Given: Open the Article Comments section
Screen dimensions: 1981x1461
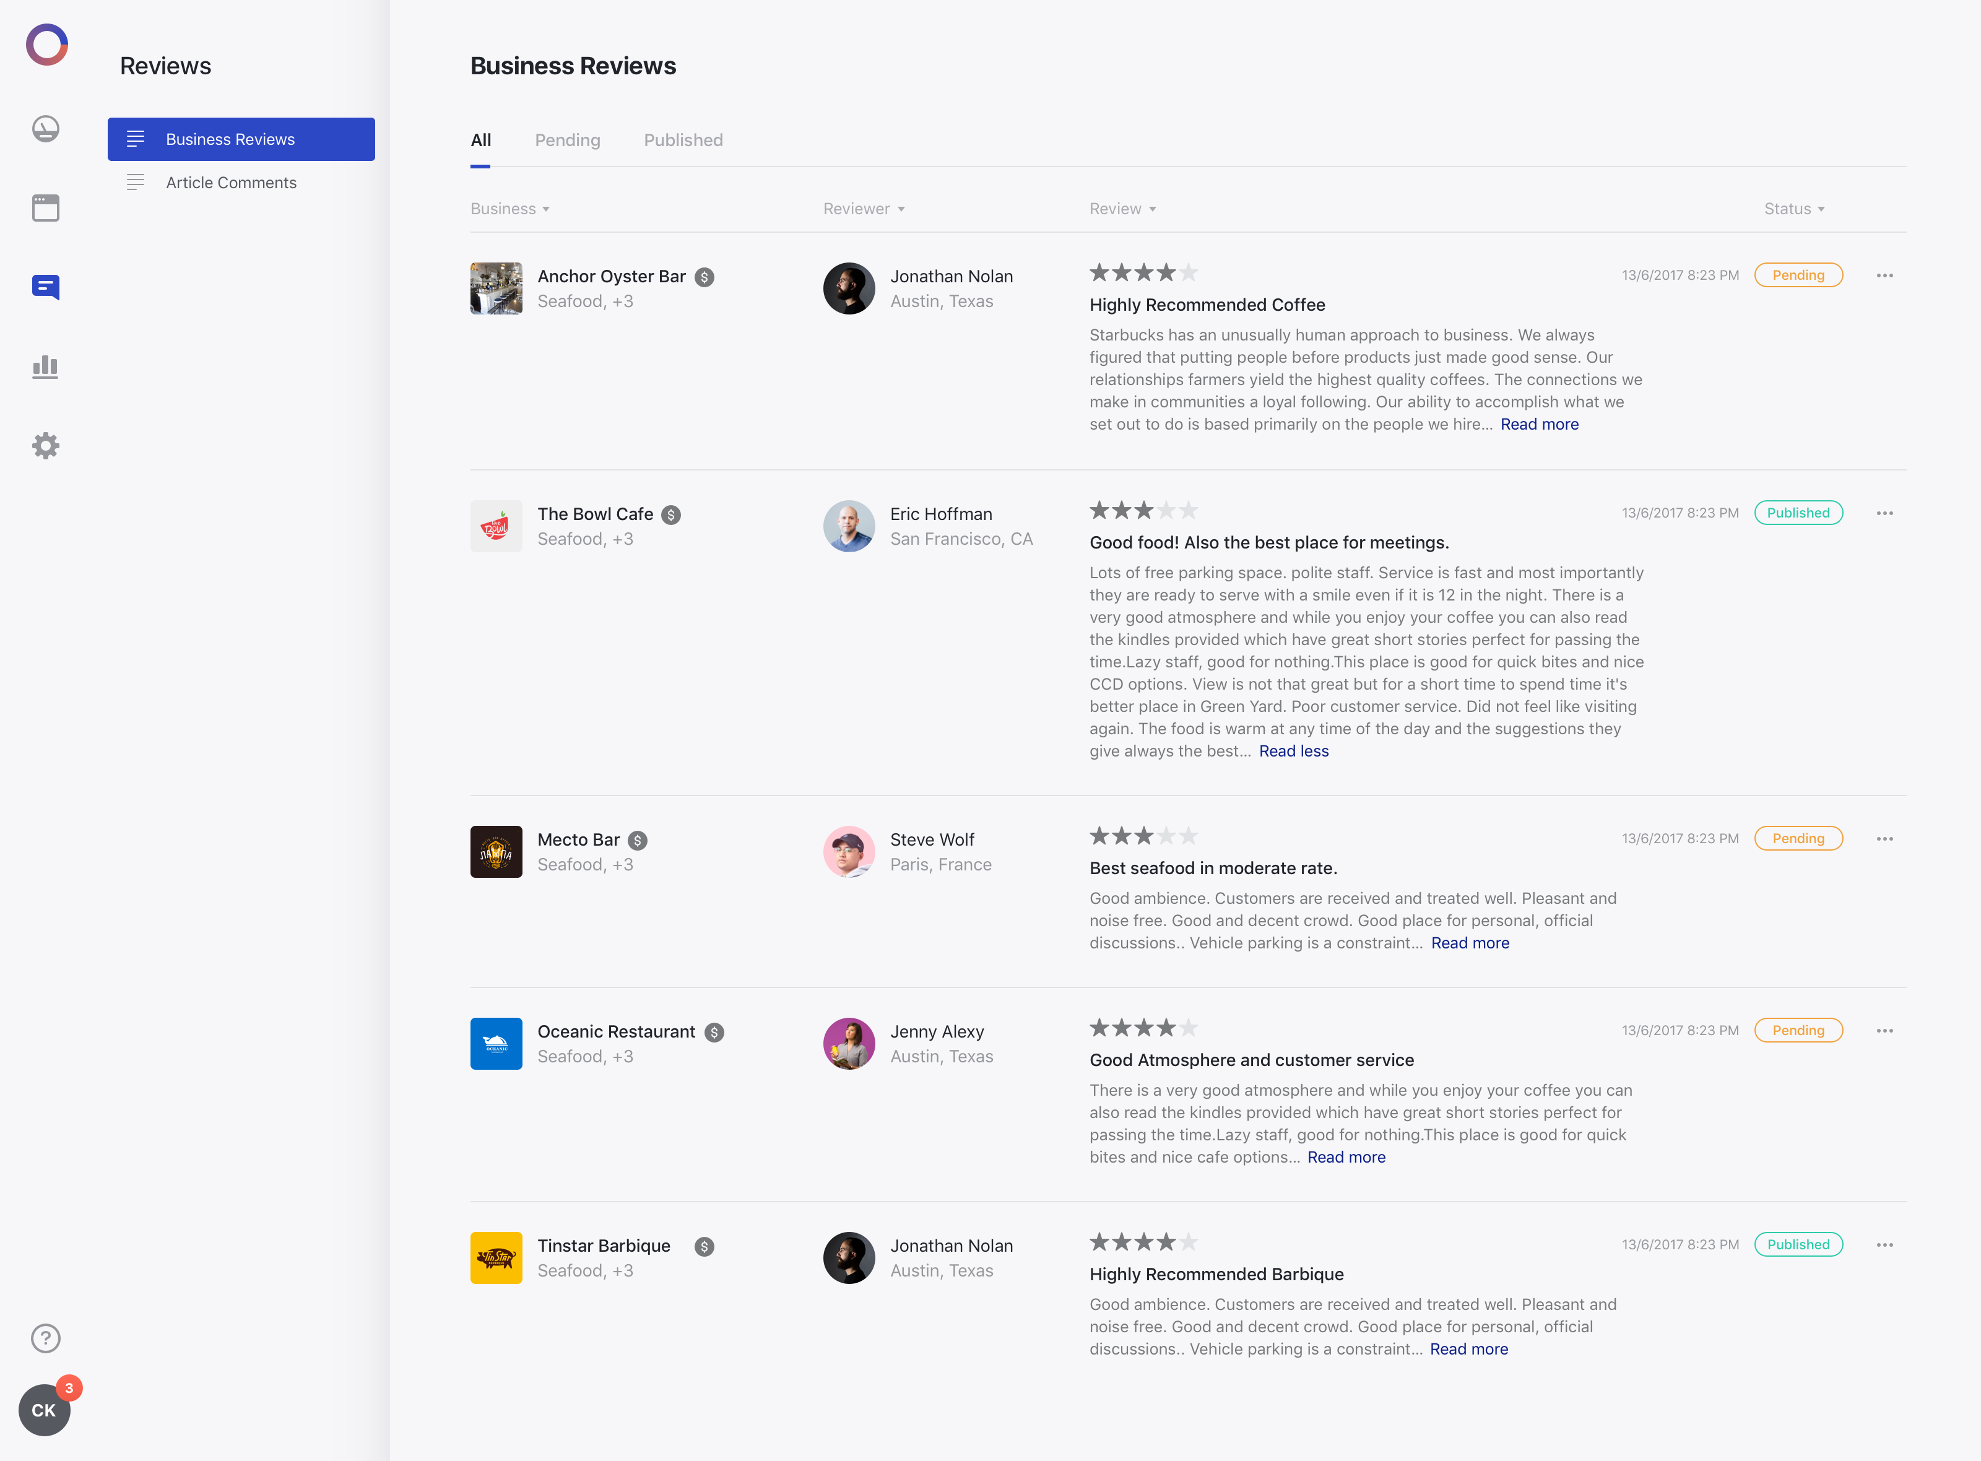Looking at the screenshot, I should (231, 182).
